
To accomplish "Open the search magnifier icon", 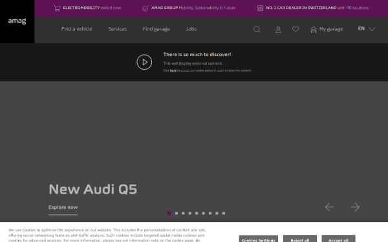I will 257,29.
